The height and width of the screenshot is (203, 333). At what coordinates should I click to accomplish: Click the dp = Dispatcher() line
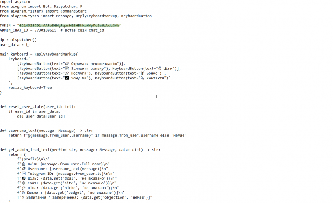[x=18, y=40]
